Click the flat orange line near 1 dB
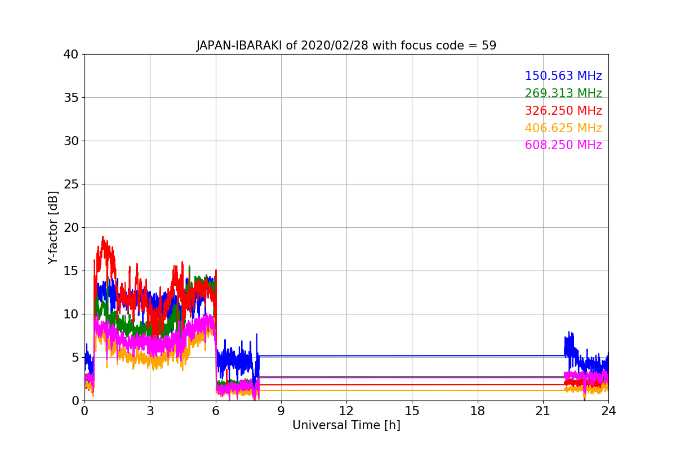 (x=411, y=390)
